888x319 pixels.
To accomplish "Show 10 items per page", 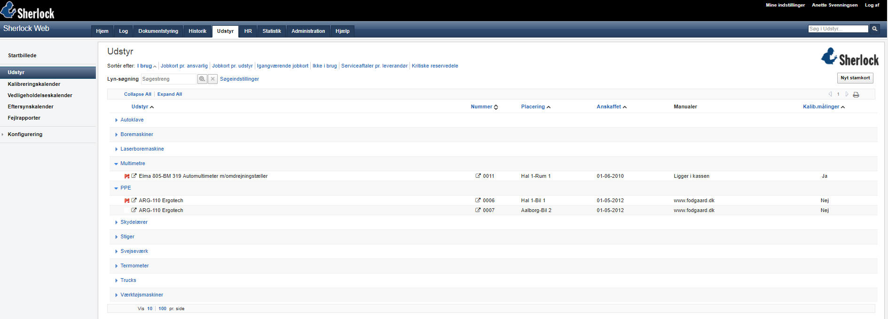I will click(149, 309).
